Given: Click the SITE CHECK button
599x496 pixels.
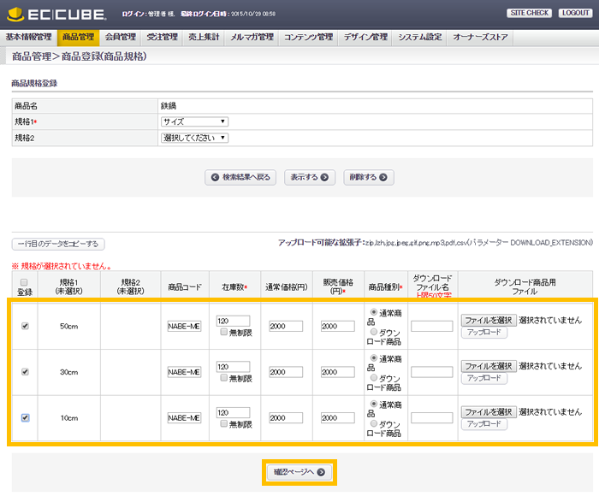Looking at the screenshot, I should coord(529,14).
